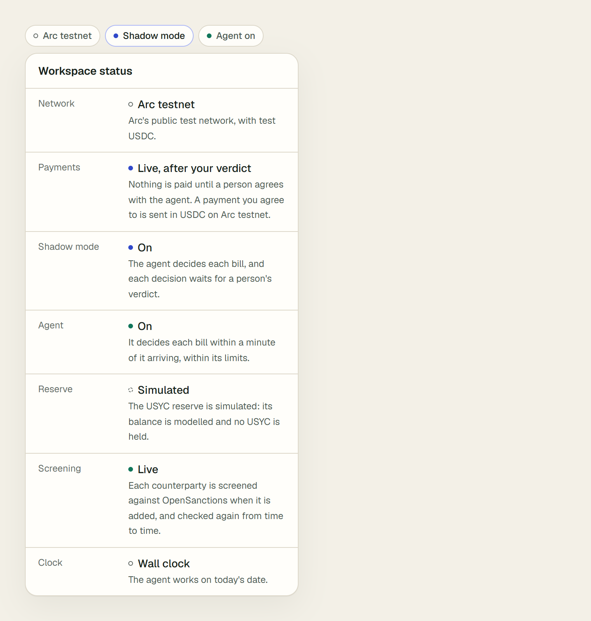Click "It decides each bill within a minute" text

pos(202,350)
